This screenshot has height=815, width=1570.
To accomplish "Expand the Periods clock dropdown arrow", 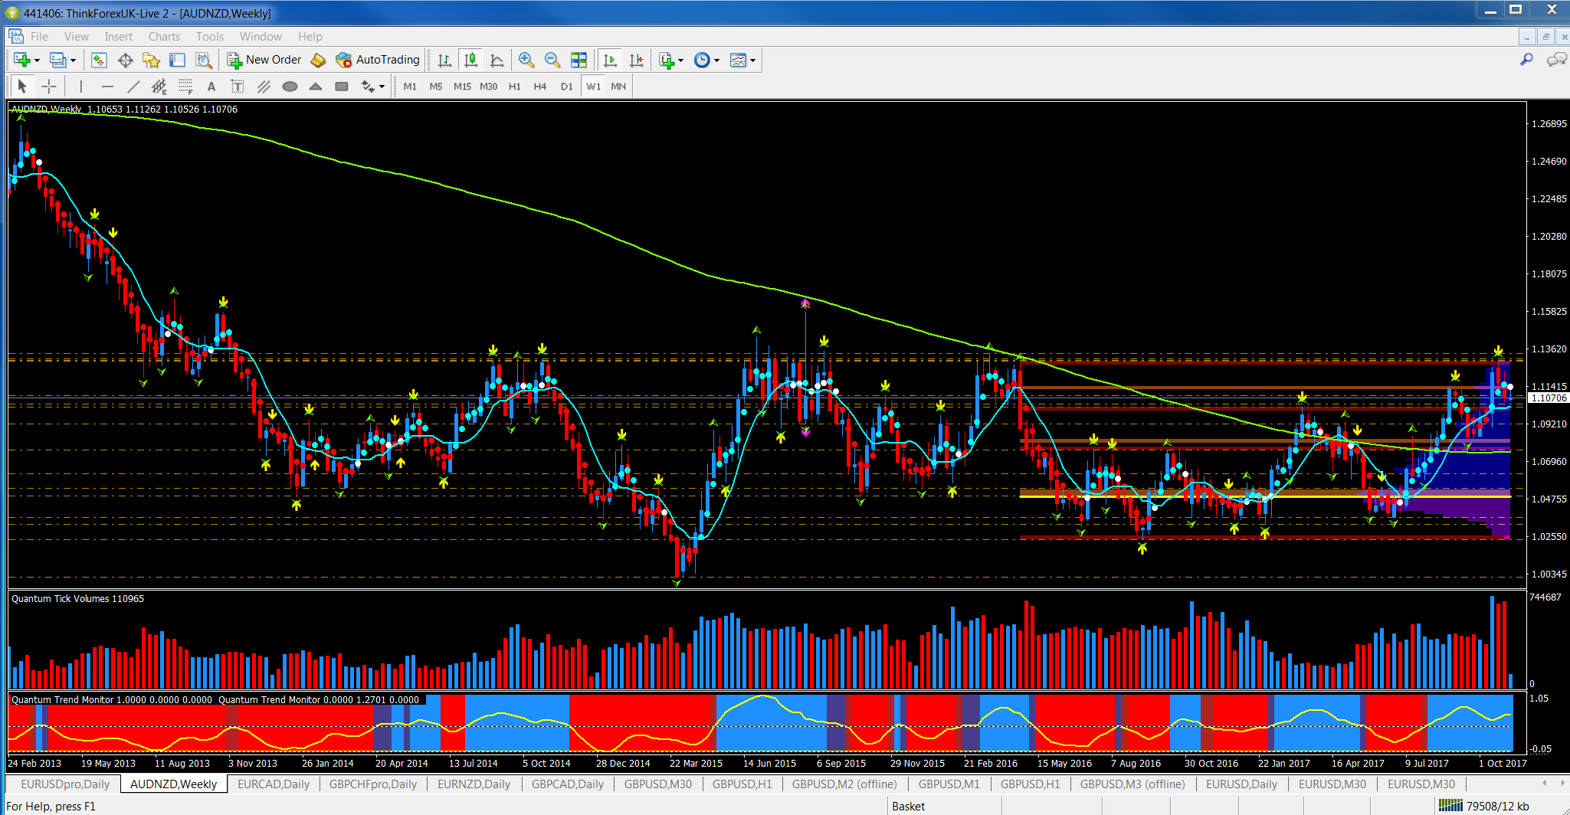I will point(717,61).
